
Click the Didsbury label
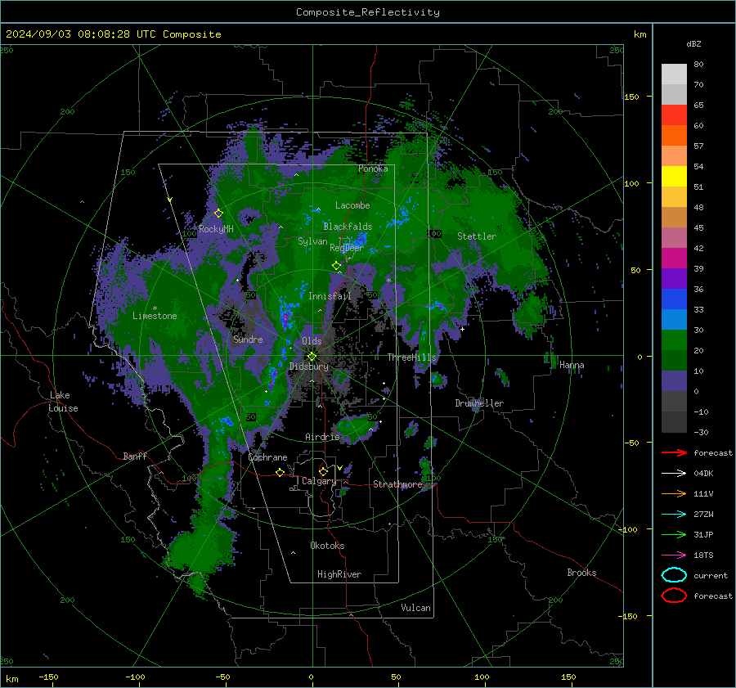(309, 366)
